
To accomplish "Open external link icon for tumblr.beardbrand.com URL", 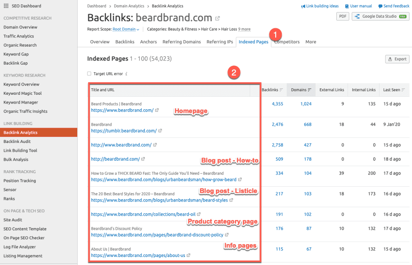I will pos(160,131).
